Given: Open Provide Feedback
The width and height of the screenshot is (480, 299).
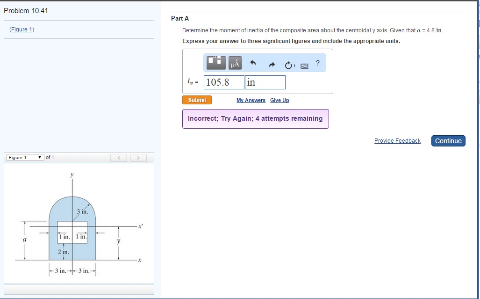Looking at the screenshot, I should [x=397, y=140].
